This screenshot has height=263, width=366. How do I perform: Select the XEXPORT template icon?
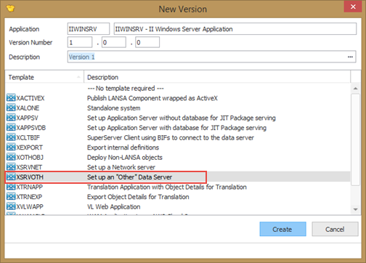[x=11, y=147]
